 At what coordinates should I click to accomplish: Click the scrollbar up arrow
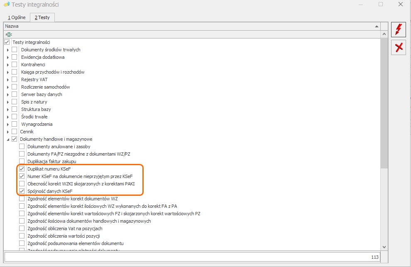384,34
